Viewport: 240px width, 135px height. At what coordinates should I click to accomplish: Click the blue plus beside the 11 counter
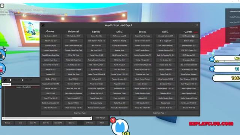point(211,69)
